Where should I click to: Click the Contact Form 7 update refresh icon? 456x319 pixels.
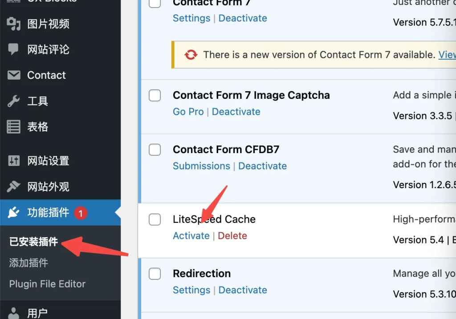(191, 55)
